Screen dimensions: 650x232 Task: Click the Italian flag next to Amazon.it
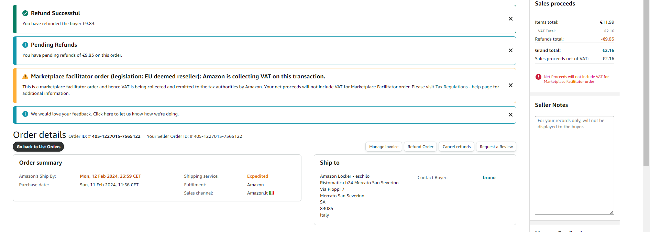pos(272,193)
